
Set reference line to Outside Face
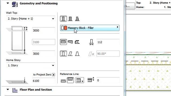(x=63, y=81)
